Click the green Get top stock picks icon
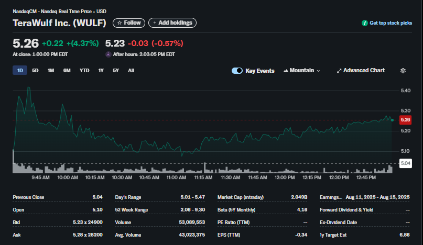 pyautogui.click(x=364, y=23)
